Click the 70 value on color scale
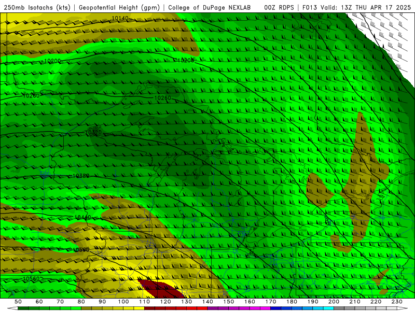Image resolution: width=415 pixels, height=311 pixels. tap(60, 302)
